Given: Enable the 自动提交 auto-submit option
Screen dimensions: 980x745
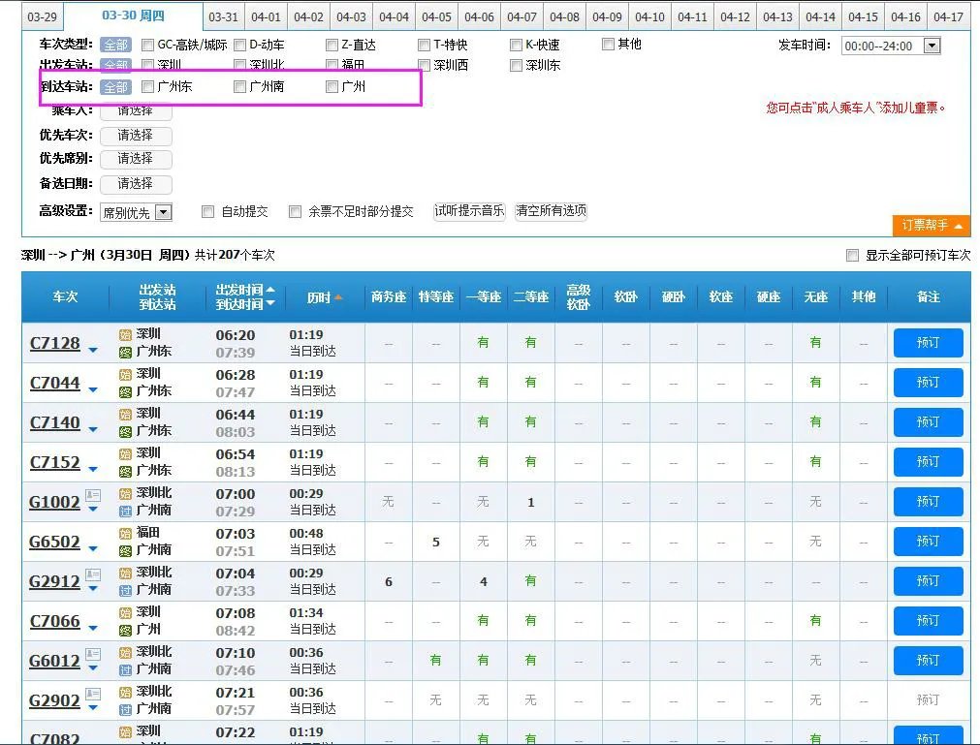Looking at the screenshot, I should pyautogui.click(x=208, y=211).
